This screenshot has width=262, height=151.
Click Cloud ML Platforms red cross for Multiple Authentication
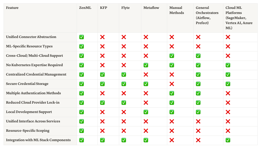(x=228, y=93)
